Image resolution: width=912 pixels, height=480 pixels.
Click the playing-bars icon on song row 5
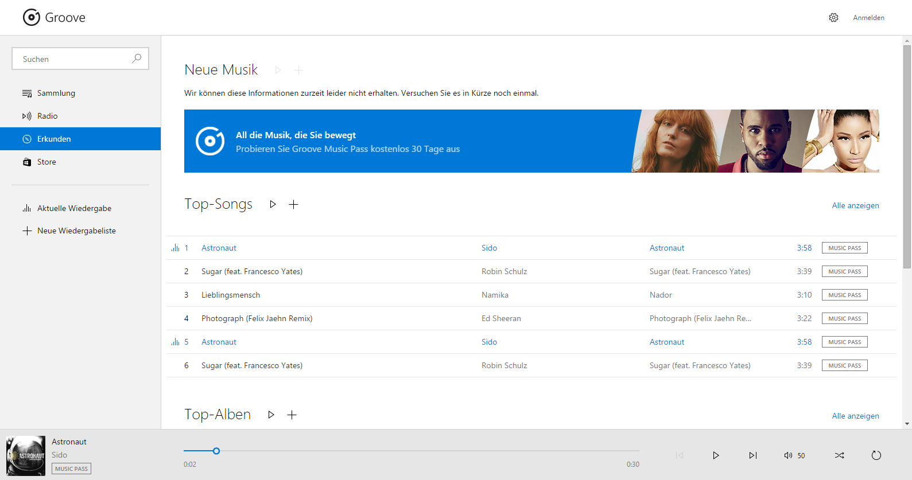click(175, 342)
